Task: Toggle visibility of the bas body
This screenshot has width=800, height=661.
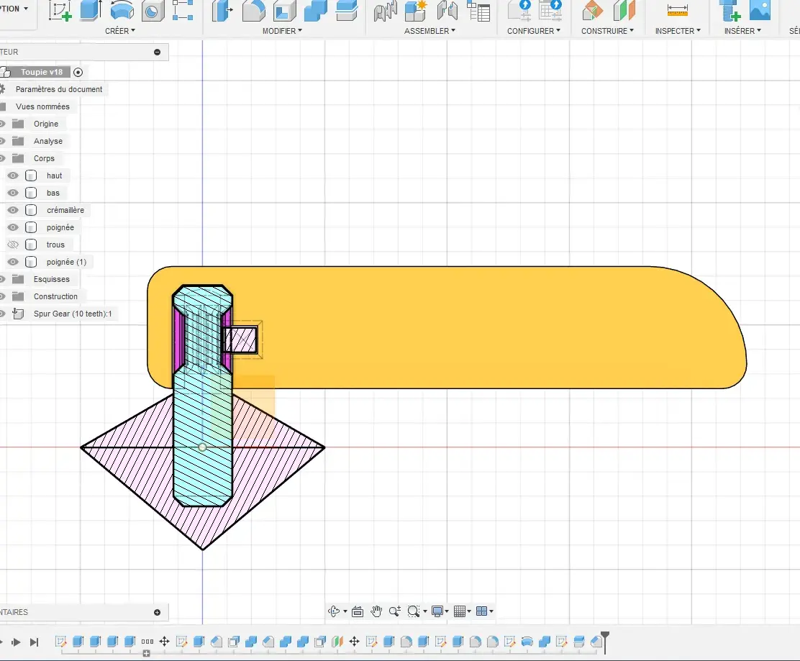Action: 13,193
